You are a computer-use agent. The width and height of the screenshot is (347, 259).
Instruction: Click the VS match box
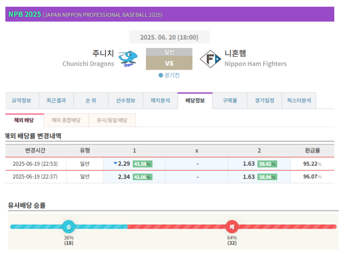[169, 63]
